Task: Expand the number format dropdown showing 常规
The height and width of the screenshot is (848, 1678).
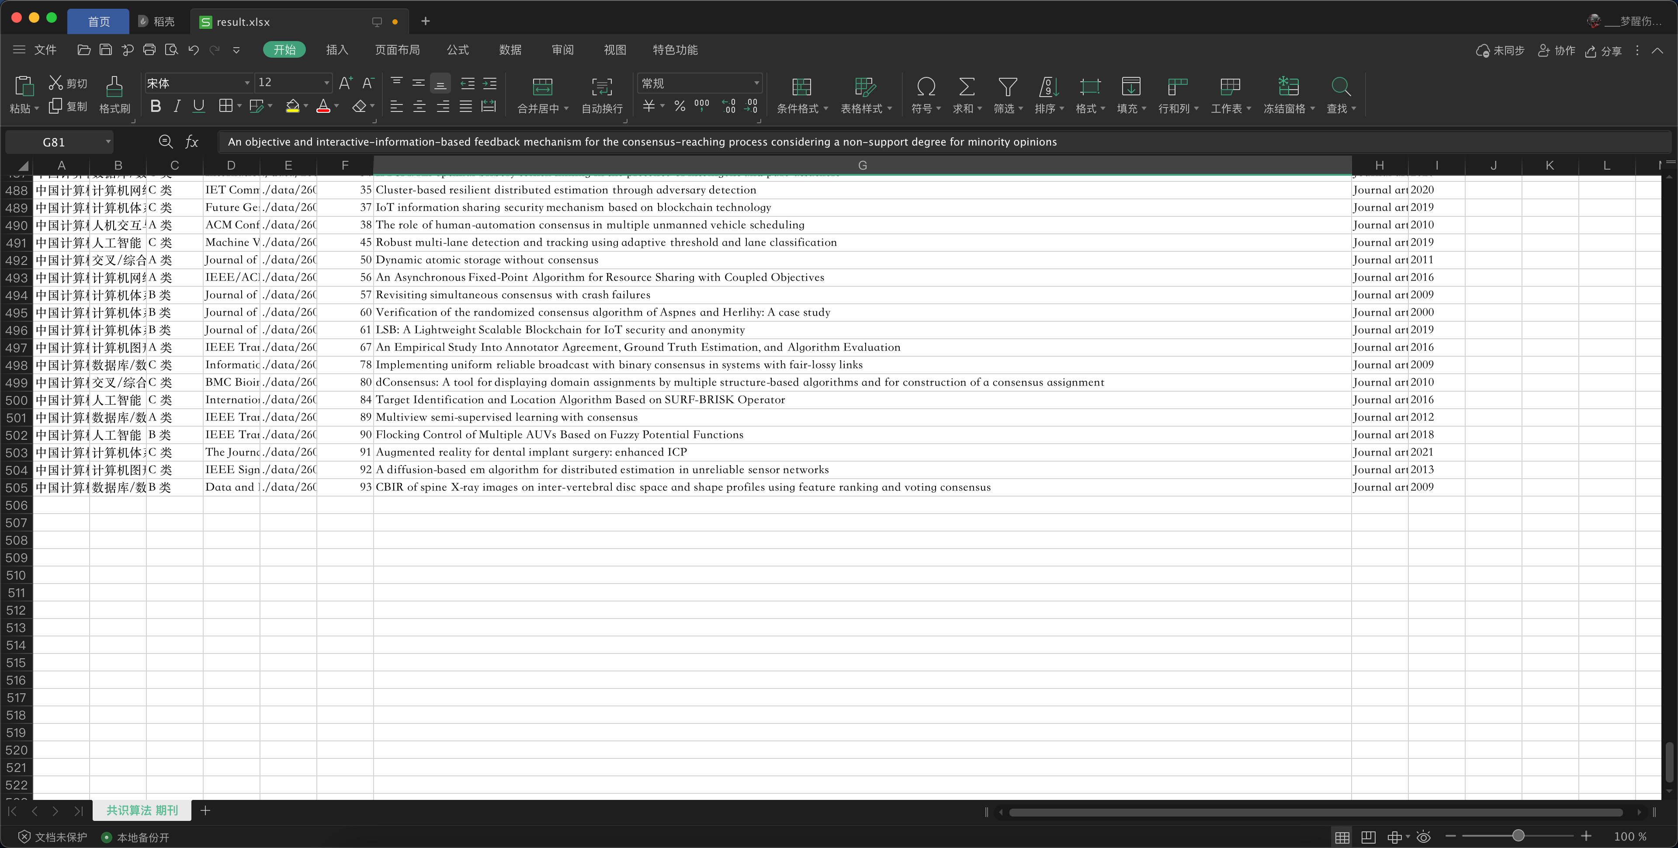Action: pos(756,83)
